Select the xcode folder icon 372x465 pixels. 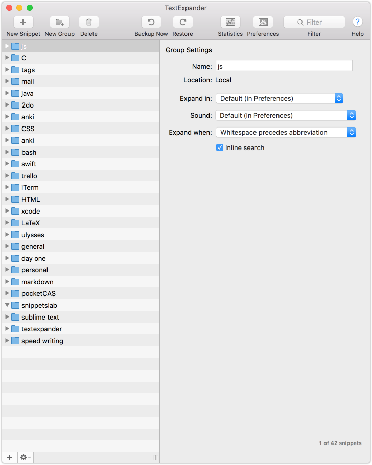pyautogui.click(x=15, y=211)
